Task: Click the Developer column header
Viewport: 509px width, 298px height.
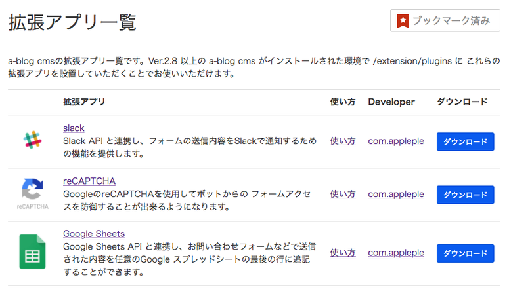Action: click(x=391, y=102)
